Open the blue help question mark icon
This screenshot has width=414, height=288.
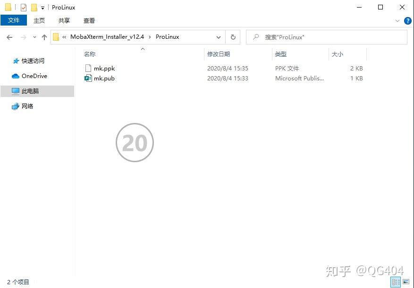pos(408,21)
